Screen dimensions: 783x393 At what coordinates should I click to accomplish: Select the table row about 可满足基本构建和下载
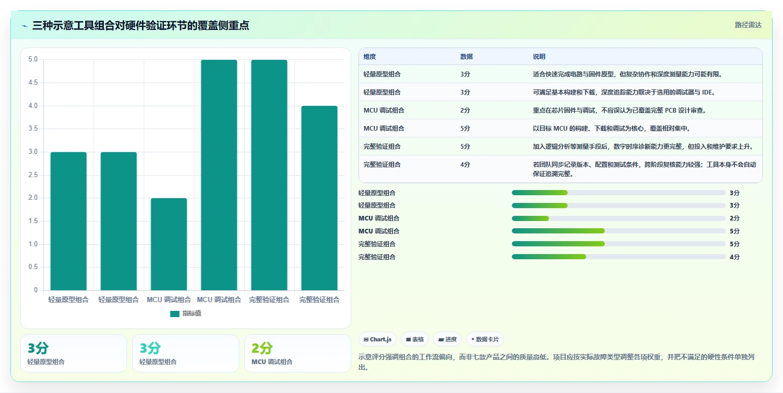coord(560,92)
